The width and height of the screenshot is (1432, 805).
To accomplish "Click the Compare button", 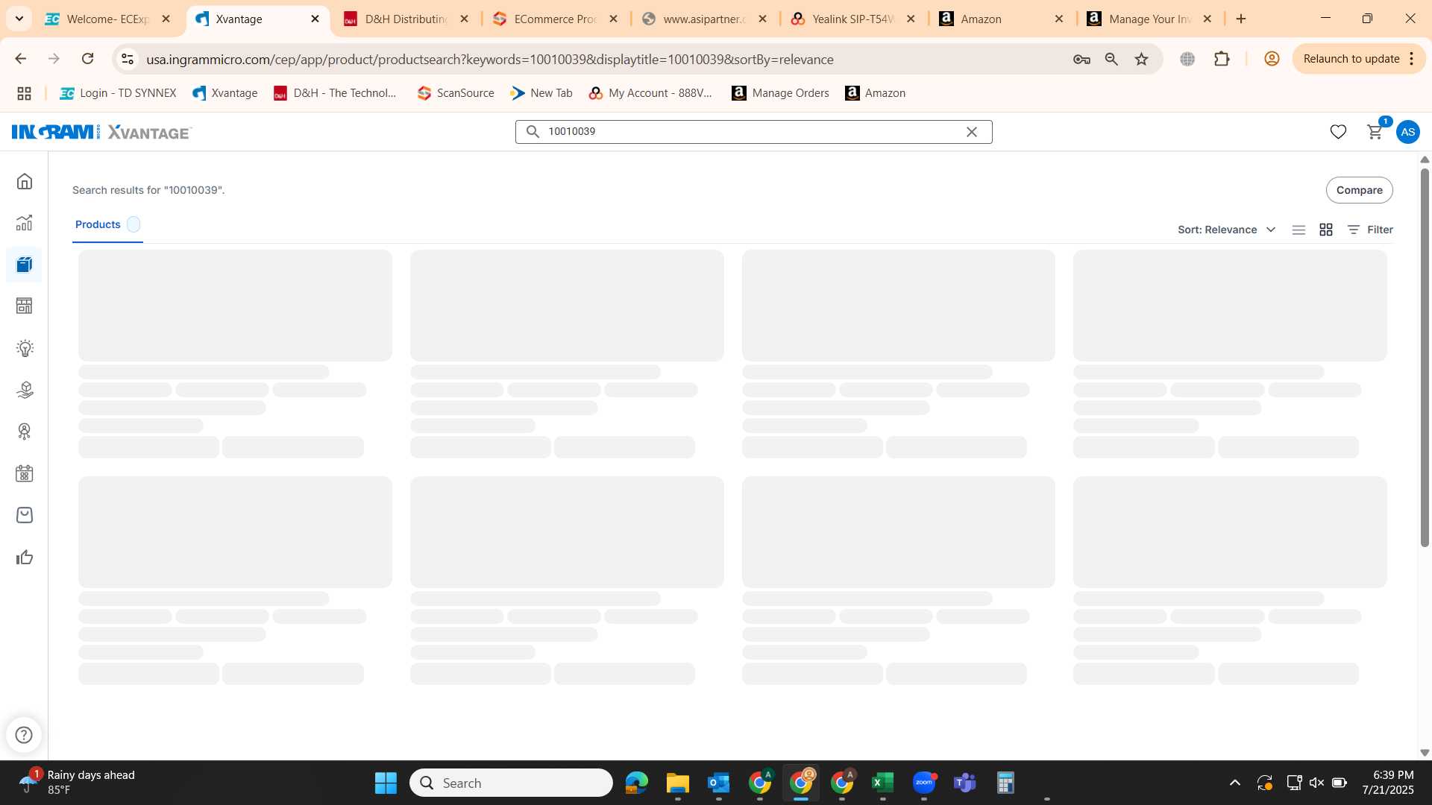I will tap(1359, 190).
